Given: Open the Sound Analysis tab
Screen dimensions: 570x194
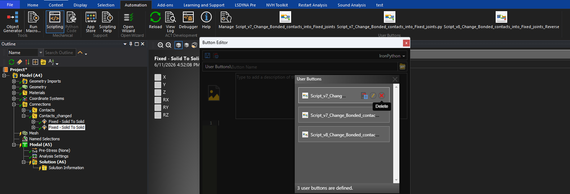Looking at the screenshot, I should pyautogui.click(x=352, y=5).
